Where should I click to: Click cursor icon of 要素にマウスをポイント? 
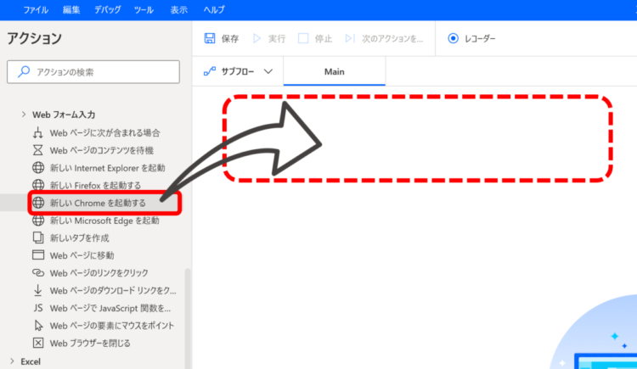[38, 326]
